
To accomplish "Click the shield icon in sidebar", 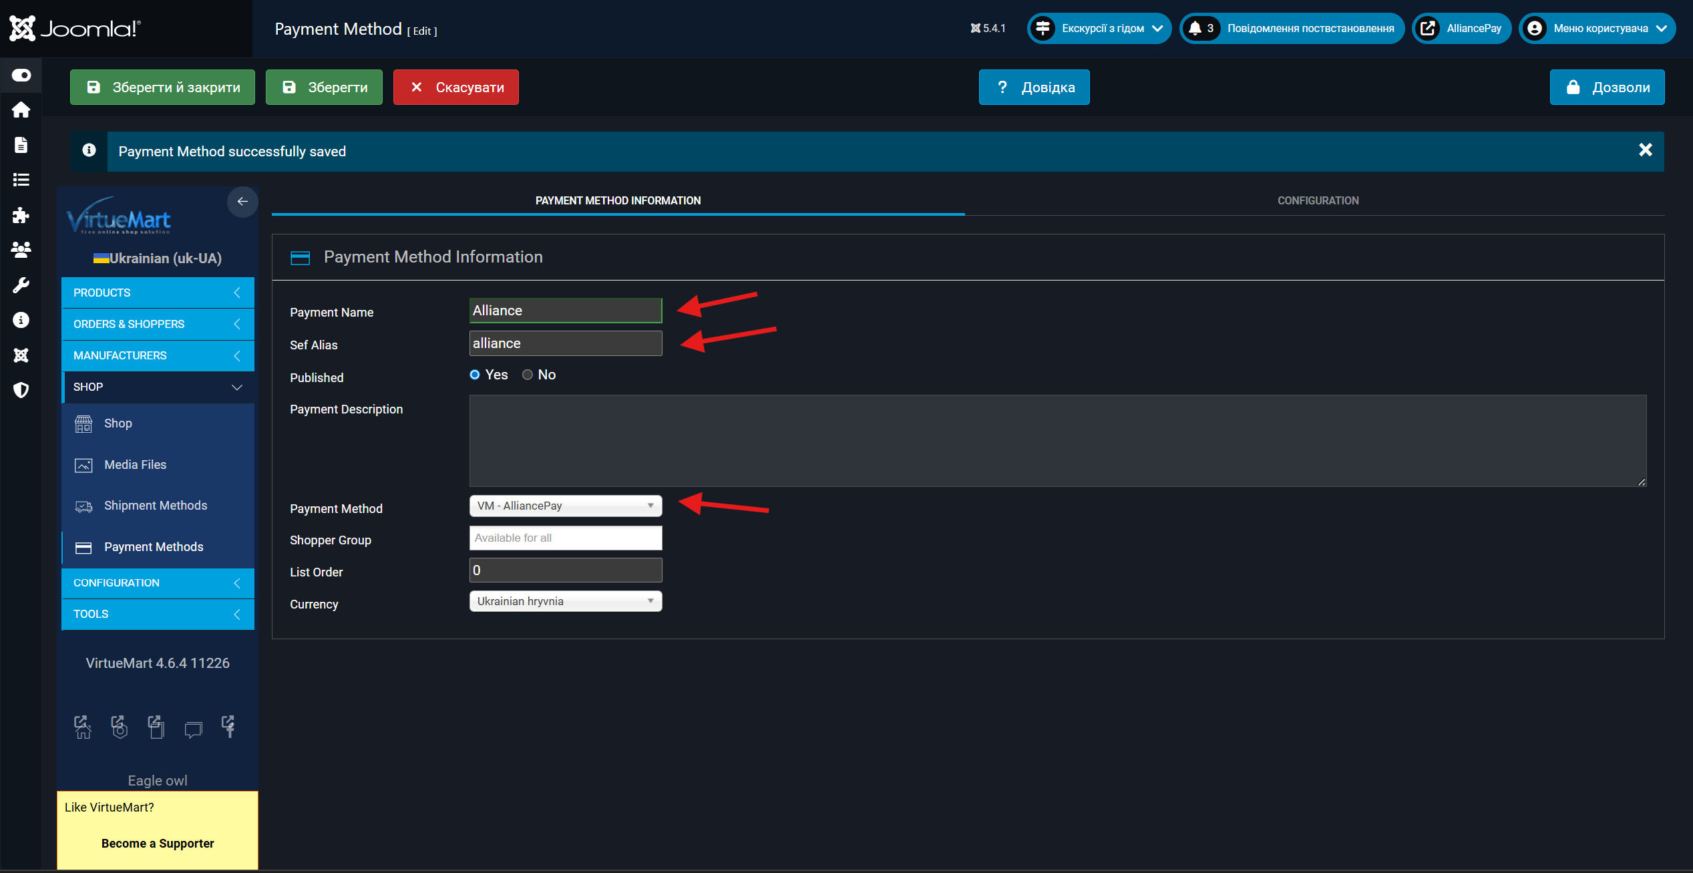I will tap(21, 390).
